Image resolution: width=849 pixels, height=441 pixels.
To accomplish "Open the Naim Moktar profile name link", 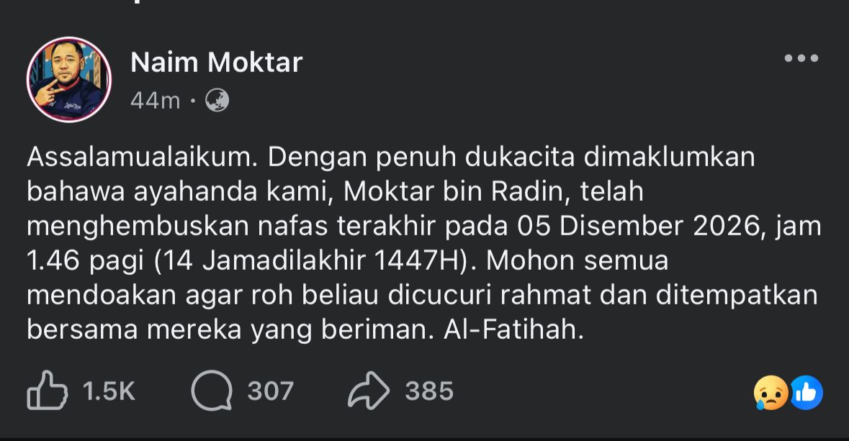I will point(216,63).
